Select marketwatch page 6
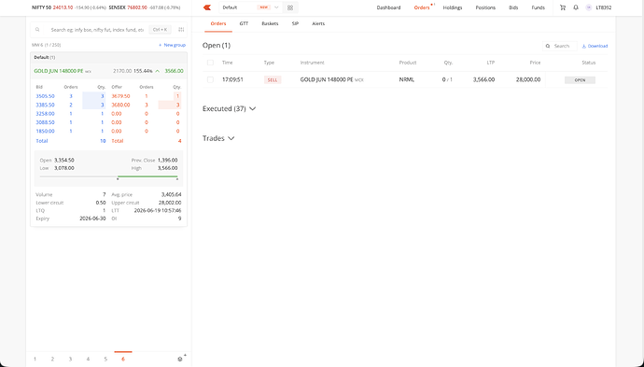 [x=123, y=359]
